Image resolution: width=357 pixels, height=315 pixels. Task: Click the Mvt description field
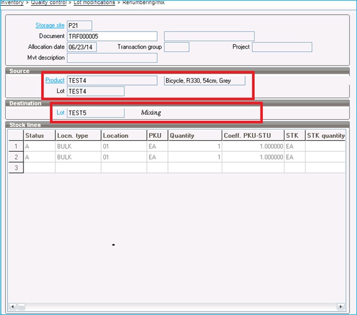coord(112,58)
